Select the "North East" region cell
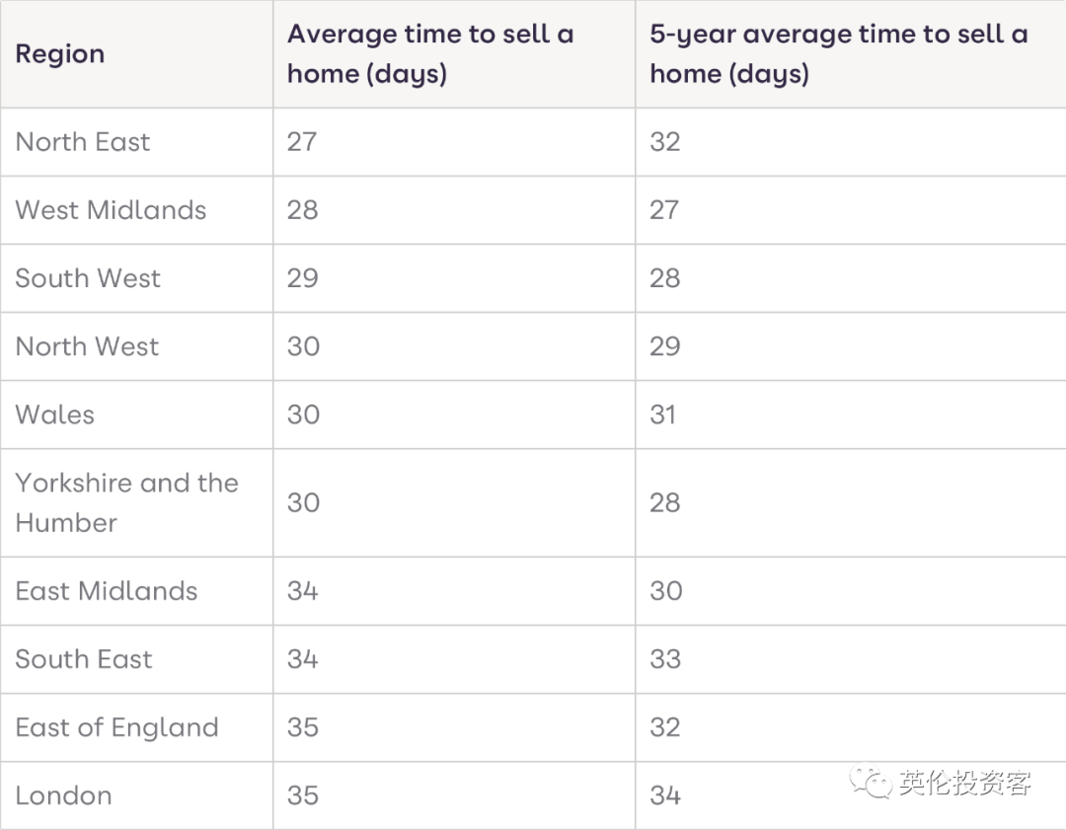Image resolution: width=1066 pixels, height=830 pixels. tap(83, 142)
